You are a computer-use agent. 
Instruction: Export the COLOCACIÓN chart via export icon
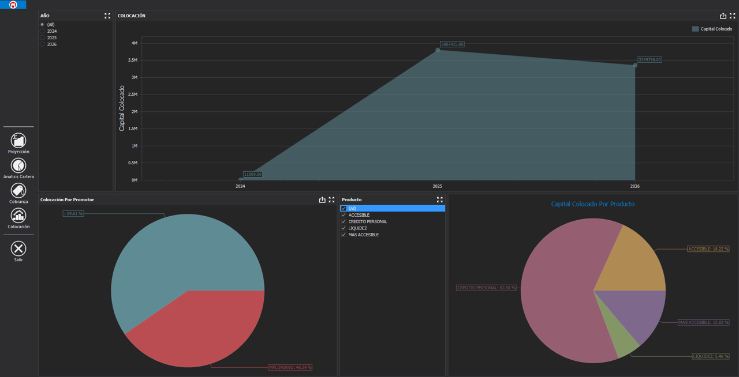(x=723, y=16)
